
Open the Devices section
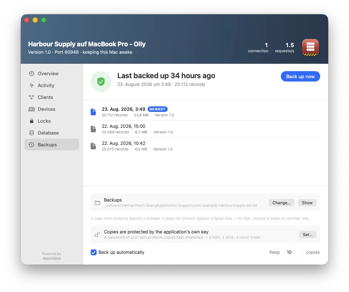pos(52,109)
